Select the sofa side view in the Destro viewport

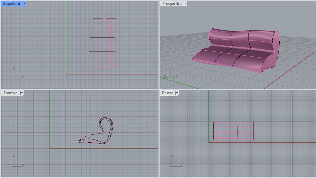coord(233,131)
